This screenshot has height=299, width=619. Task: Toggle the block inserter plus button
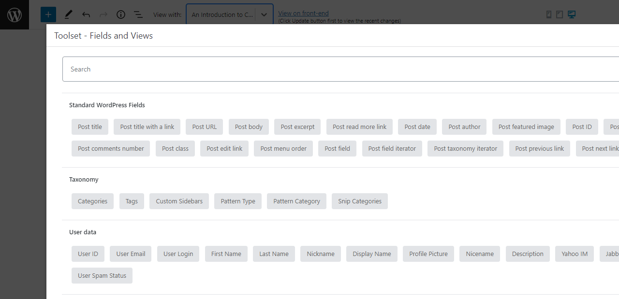(48, 14)
